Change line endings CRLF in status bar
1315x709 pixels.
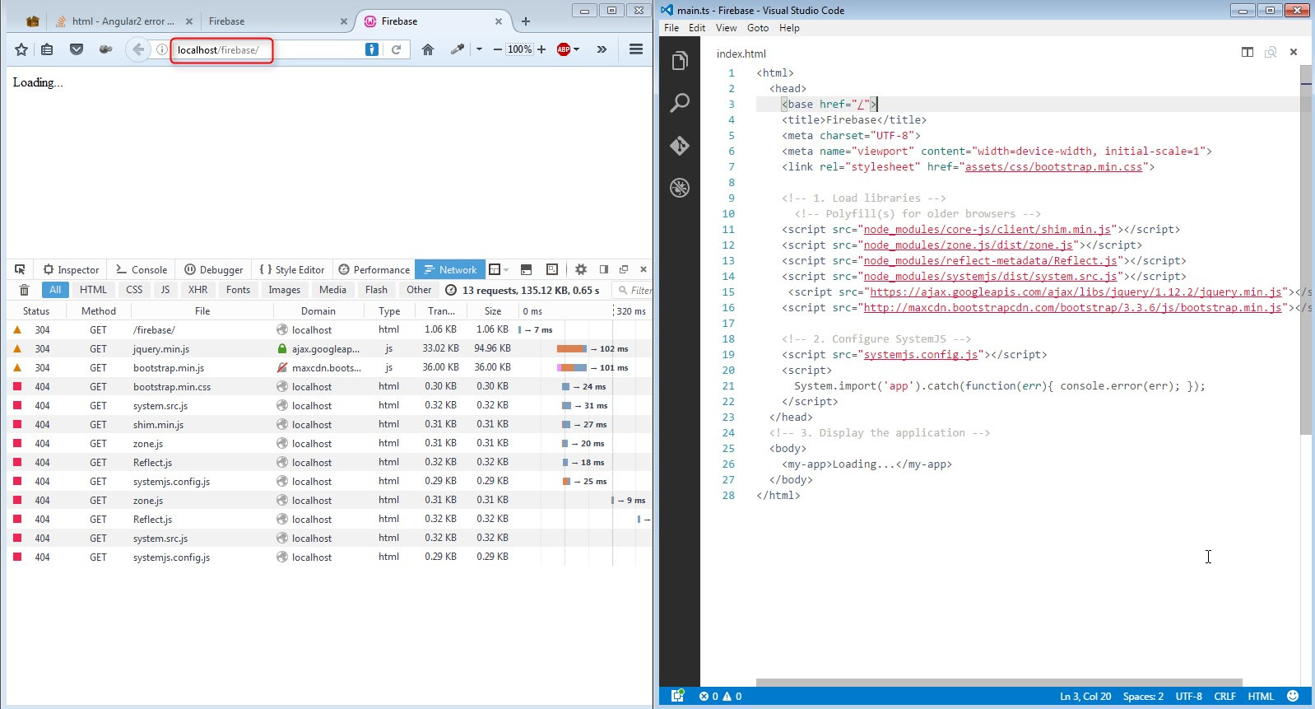(x=1224, y=697)
